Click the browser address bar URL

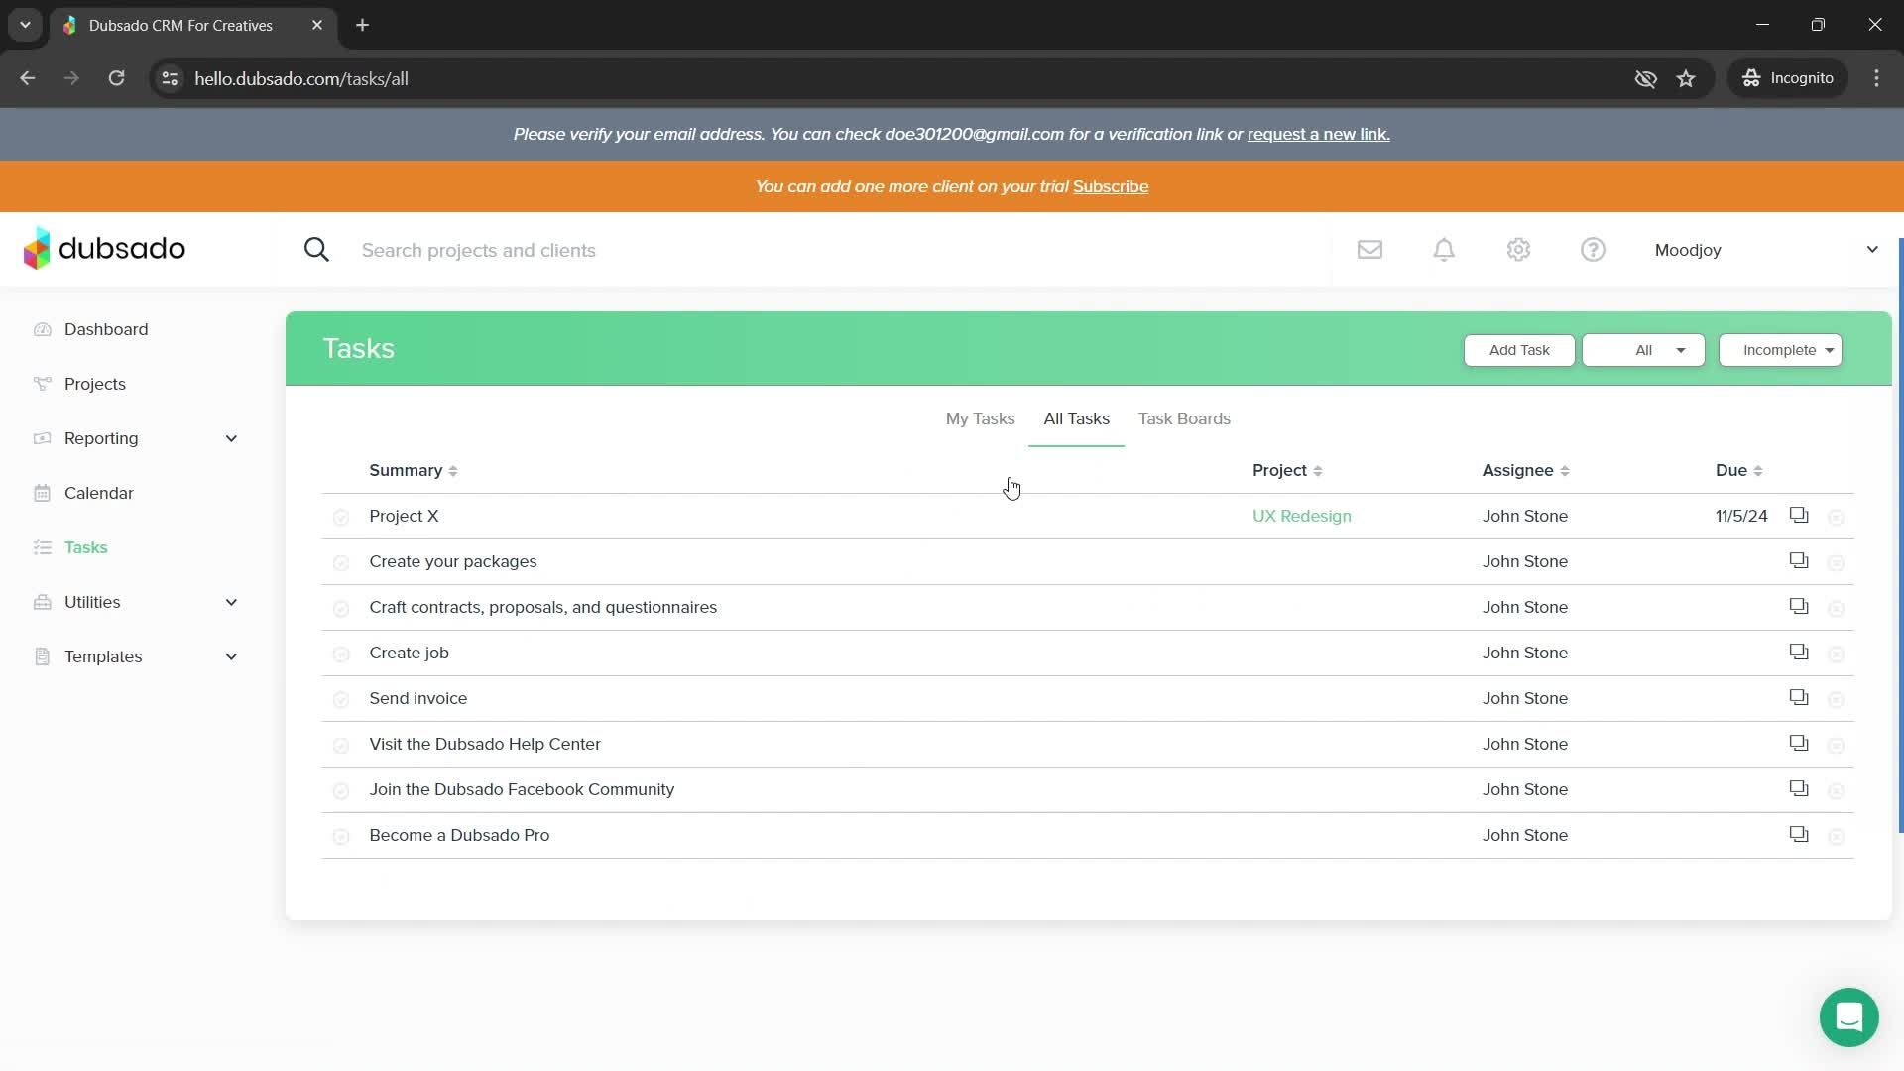point(301,78)
